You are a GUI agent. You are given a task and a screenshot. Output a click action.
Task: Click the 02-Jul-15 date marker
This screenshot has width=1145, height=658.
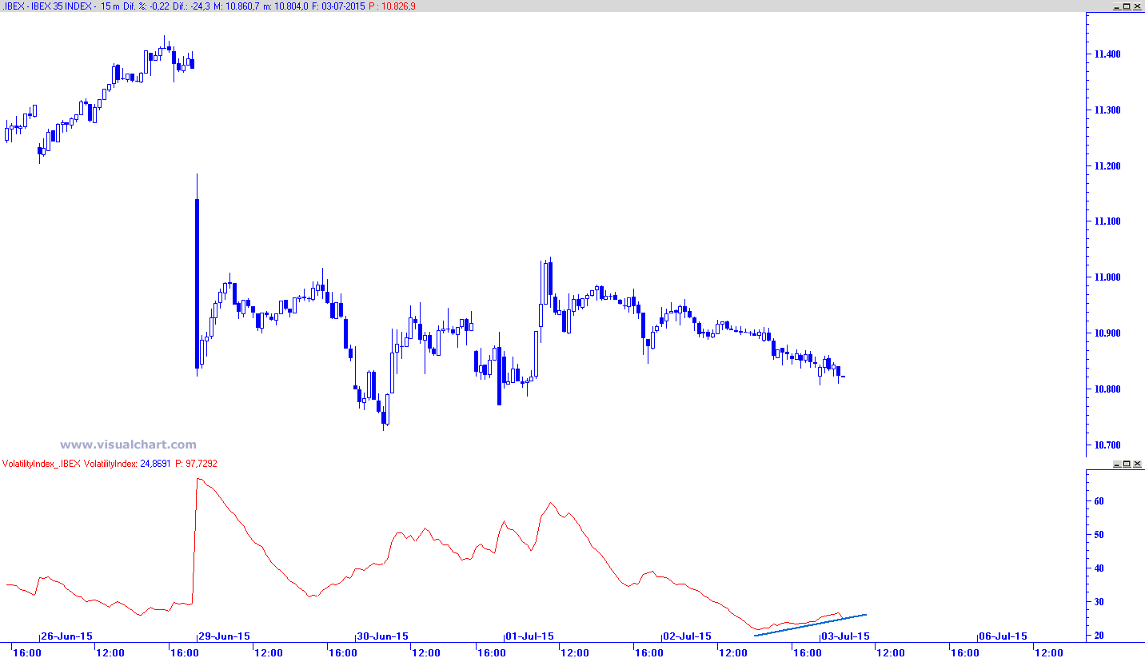tap(688, 636)
